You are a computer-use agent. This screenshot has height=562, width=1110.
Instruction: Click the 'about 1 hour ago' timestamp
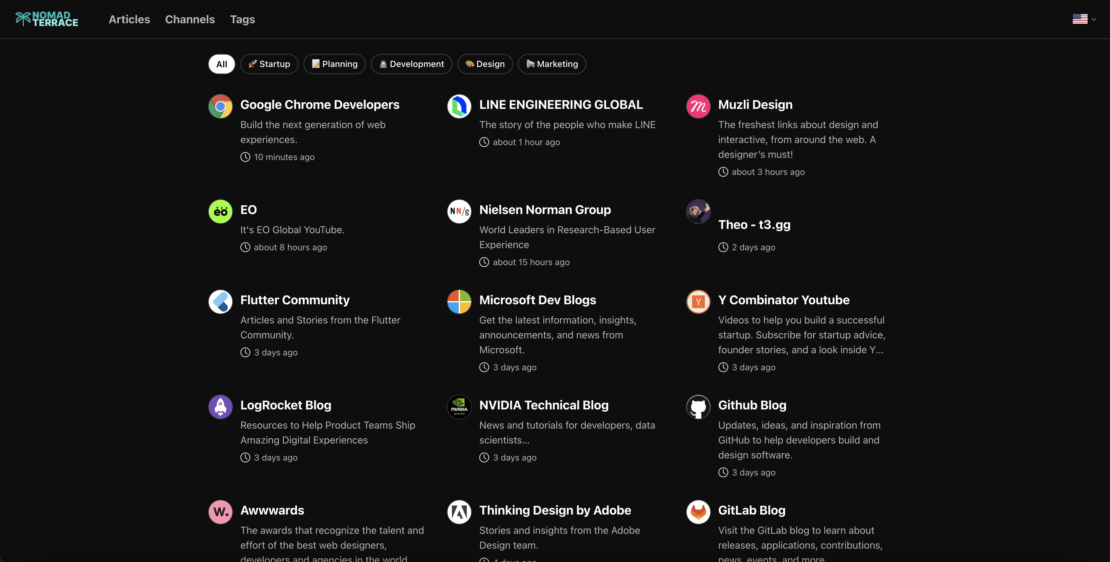coord(526,142)
